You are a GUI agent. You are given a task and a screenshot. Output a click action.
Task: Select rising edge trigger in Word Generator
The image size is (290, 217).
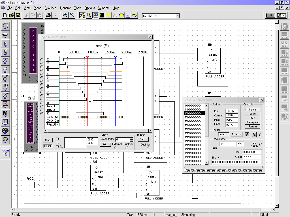point(247,134)
